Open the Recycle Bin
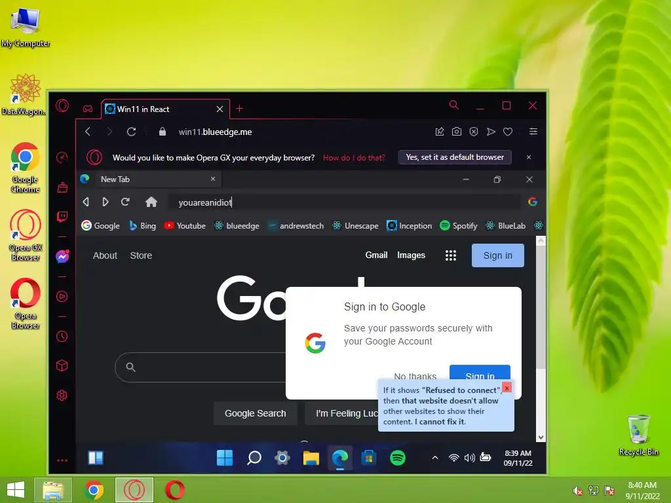Screen dimensions: 671x503 638,435
